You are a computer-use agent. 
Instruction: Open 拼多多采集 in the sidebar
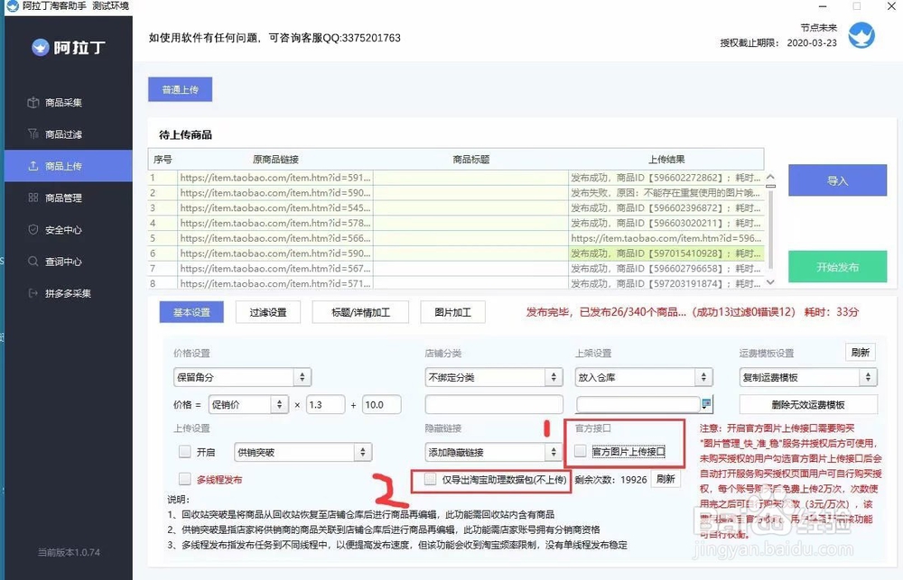[68, 293]
